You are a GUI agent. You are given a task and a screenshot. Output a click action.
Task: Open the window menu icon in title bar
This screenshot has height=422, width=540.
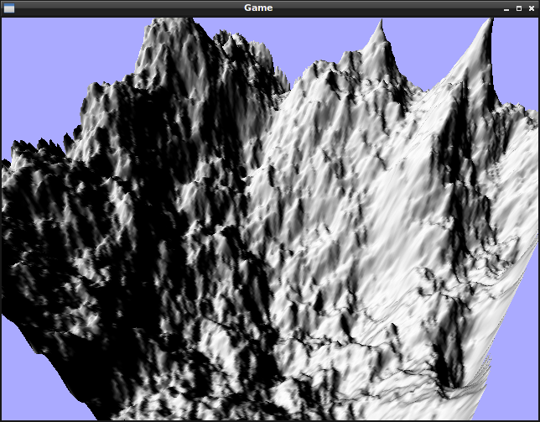coord(9,8)
